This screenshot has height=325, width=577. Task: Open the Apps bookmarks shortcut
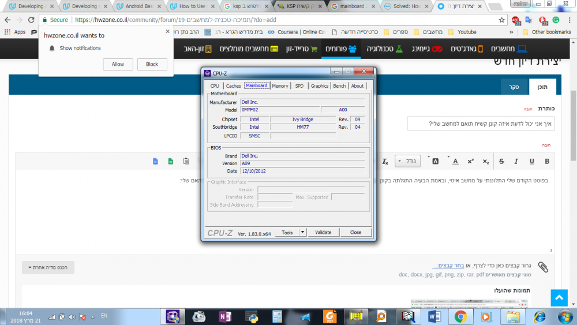[x=15, y=32]
